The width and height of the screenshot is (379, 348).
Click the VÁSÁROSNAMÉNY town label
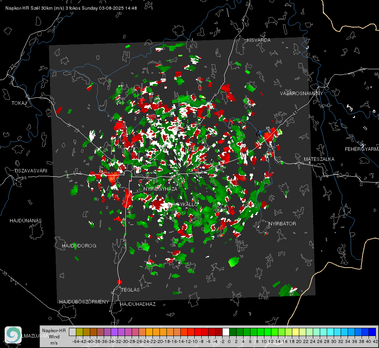coord(302,94)
